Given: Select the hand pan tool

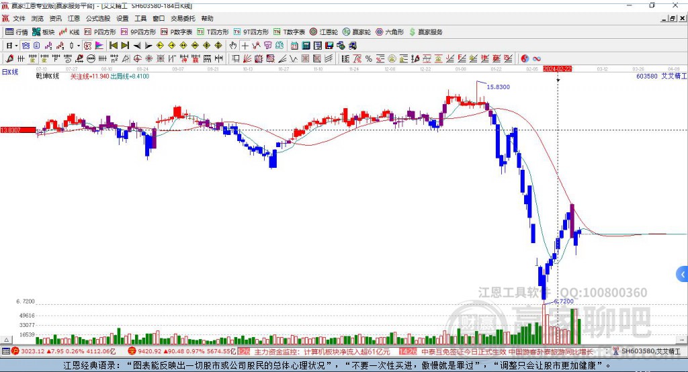Looking at the screenshot, I should (x=233, y=46).
